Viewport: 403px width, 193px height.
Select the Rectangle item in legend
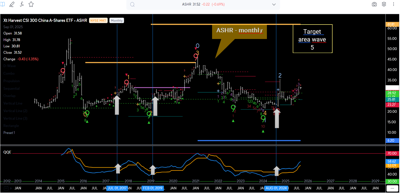(x=11, y=126)
